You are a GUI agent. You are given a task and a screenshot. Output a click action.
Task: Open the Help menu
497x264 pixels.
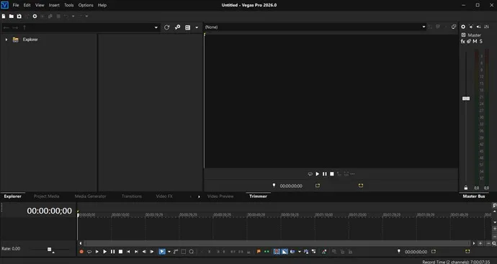pyautogui.click(x=102, y=5)
